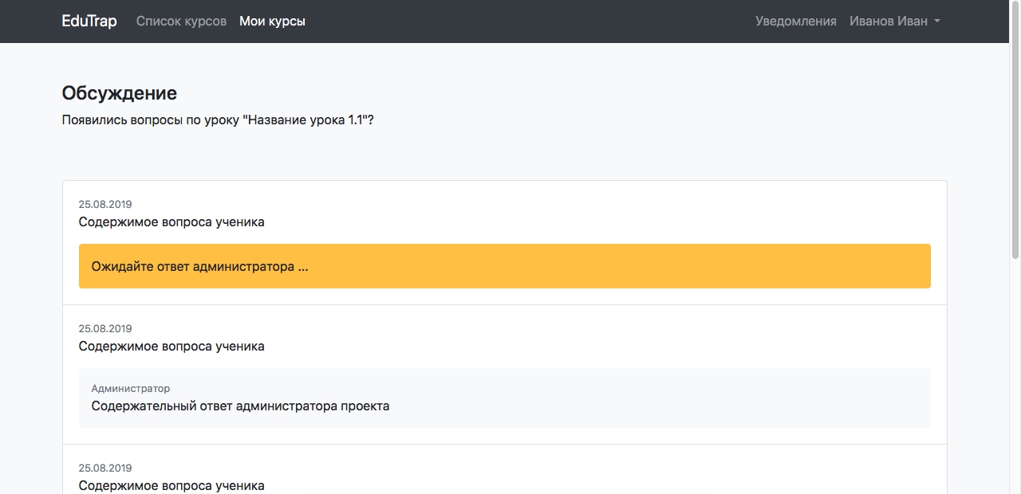The width and height of the screenshot is (1021, 494).
Task: Click the yellow Ожидайте ответ администратора banner
Action: tap(504, 266)
